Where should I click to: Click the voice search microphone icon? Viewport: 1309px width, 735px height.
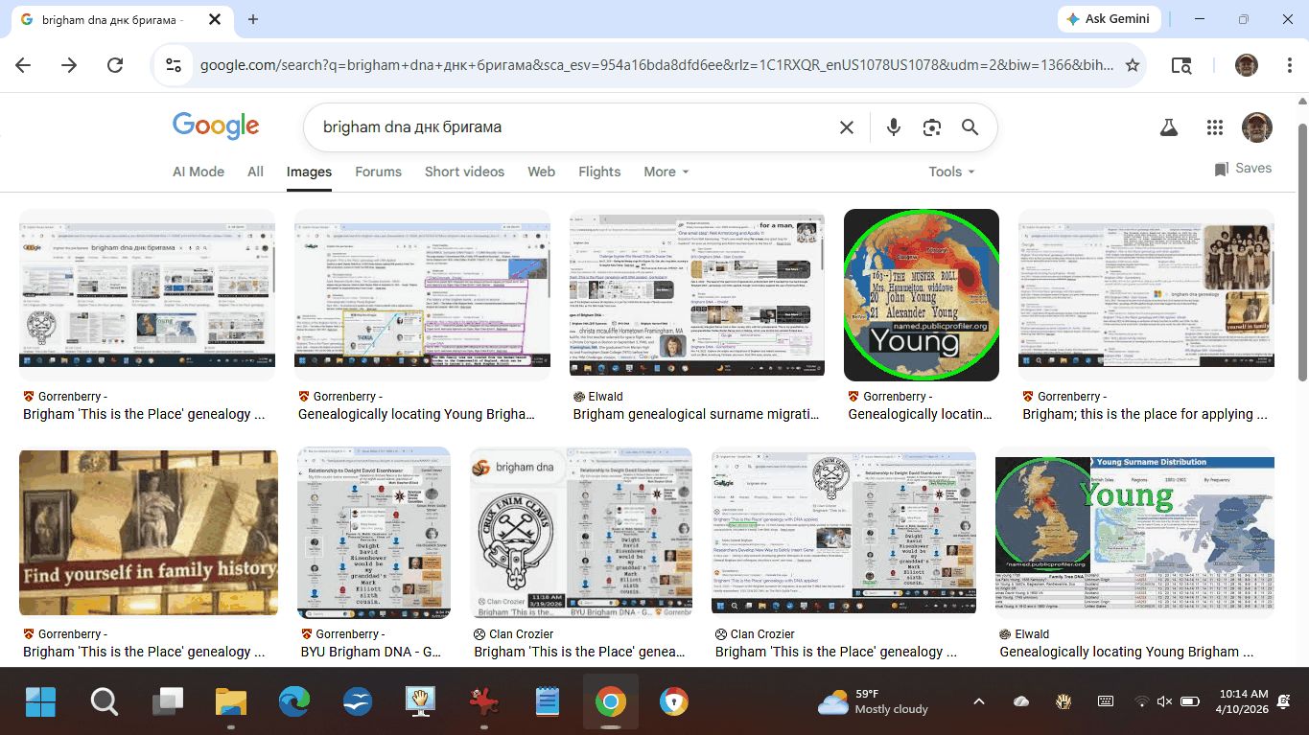(x=894, y=127)
